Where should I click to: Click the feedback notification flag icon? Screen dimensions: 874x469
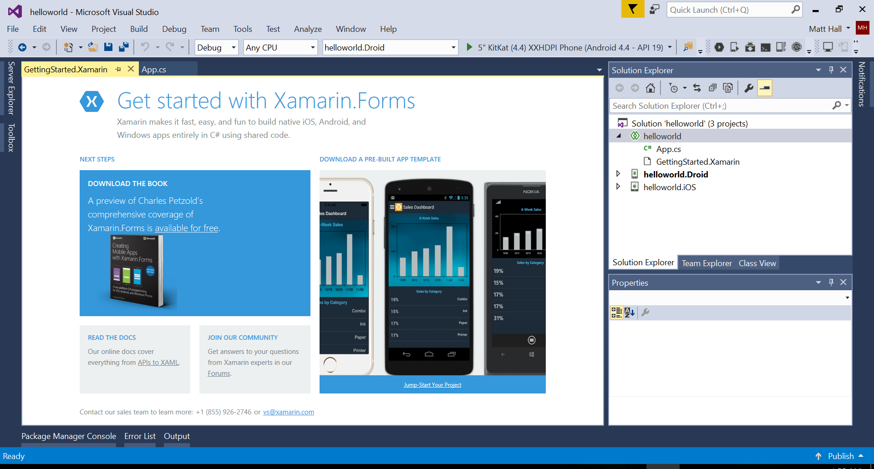(x=632, y=9)
